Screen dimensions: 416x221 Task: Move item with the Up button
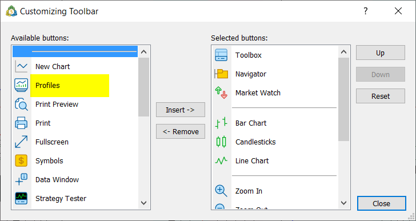[x=381, y=53]
